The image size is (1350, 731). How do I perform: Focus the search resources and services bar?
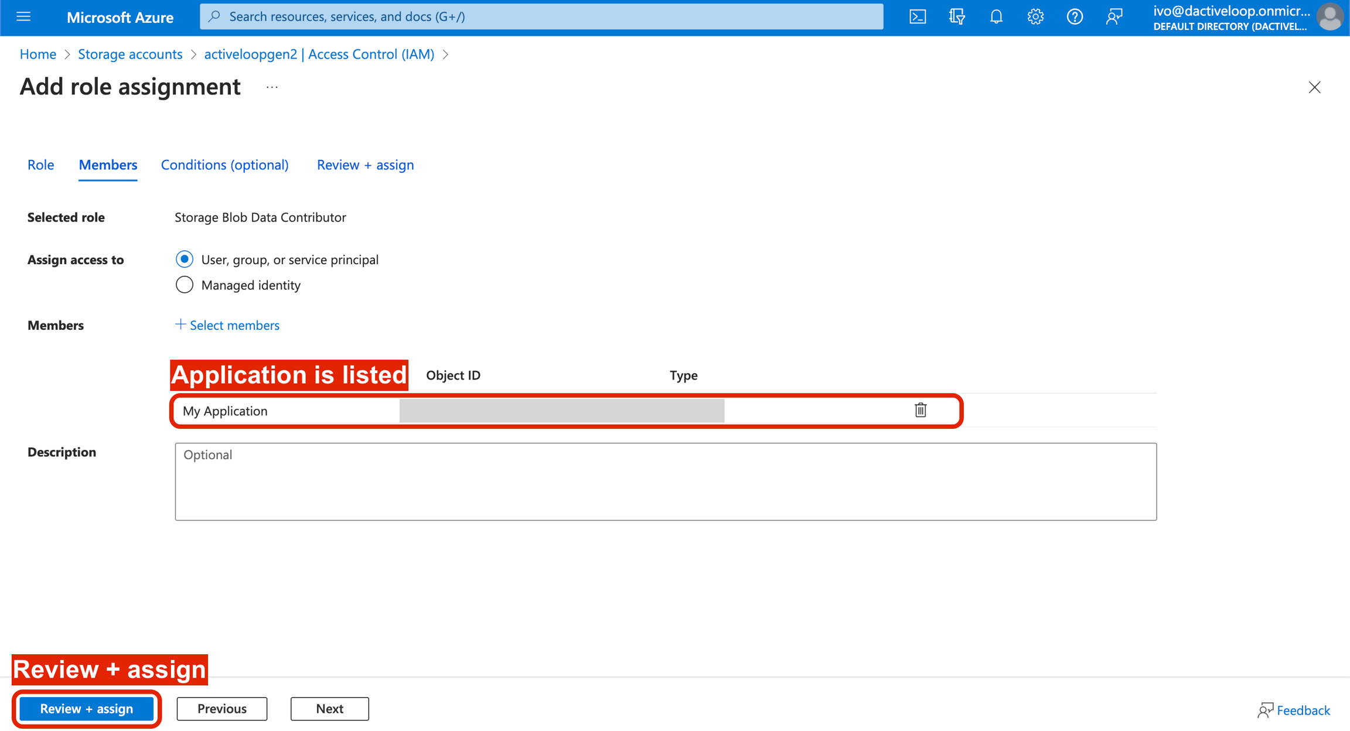541,16
